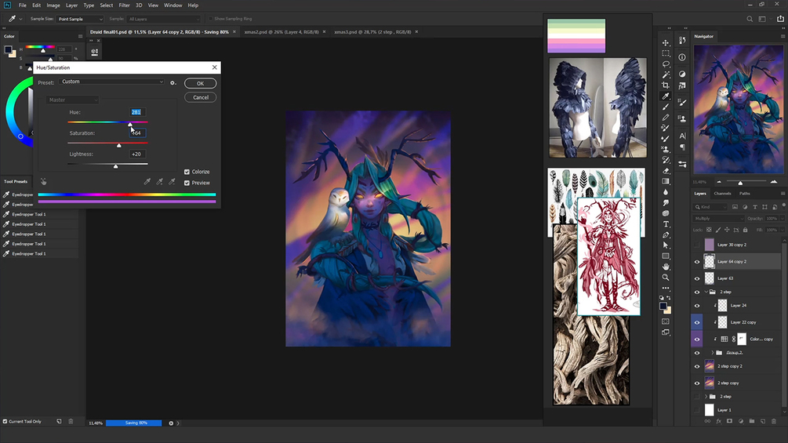The width and height of the screenshot is (788, 443).
Task: Select the Hand tool
Action: click(x=666, y=267)
